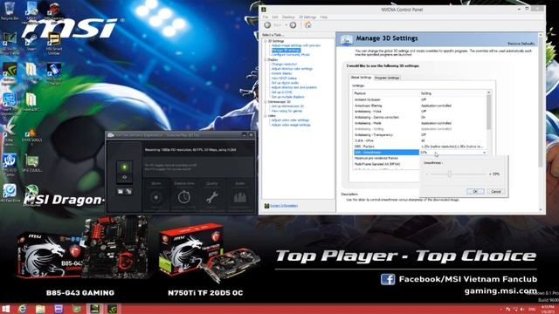Select Change resolution task

click(284, 64)
